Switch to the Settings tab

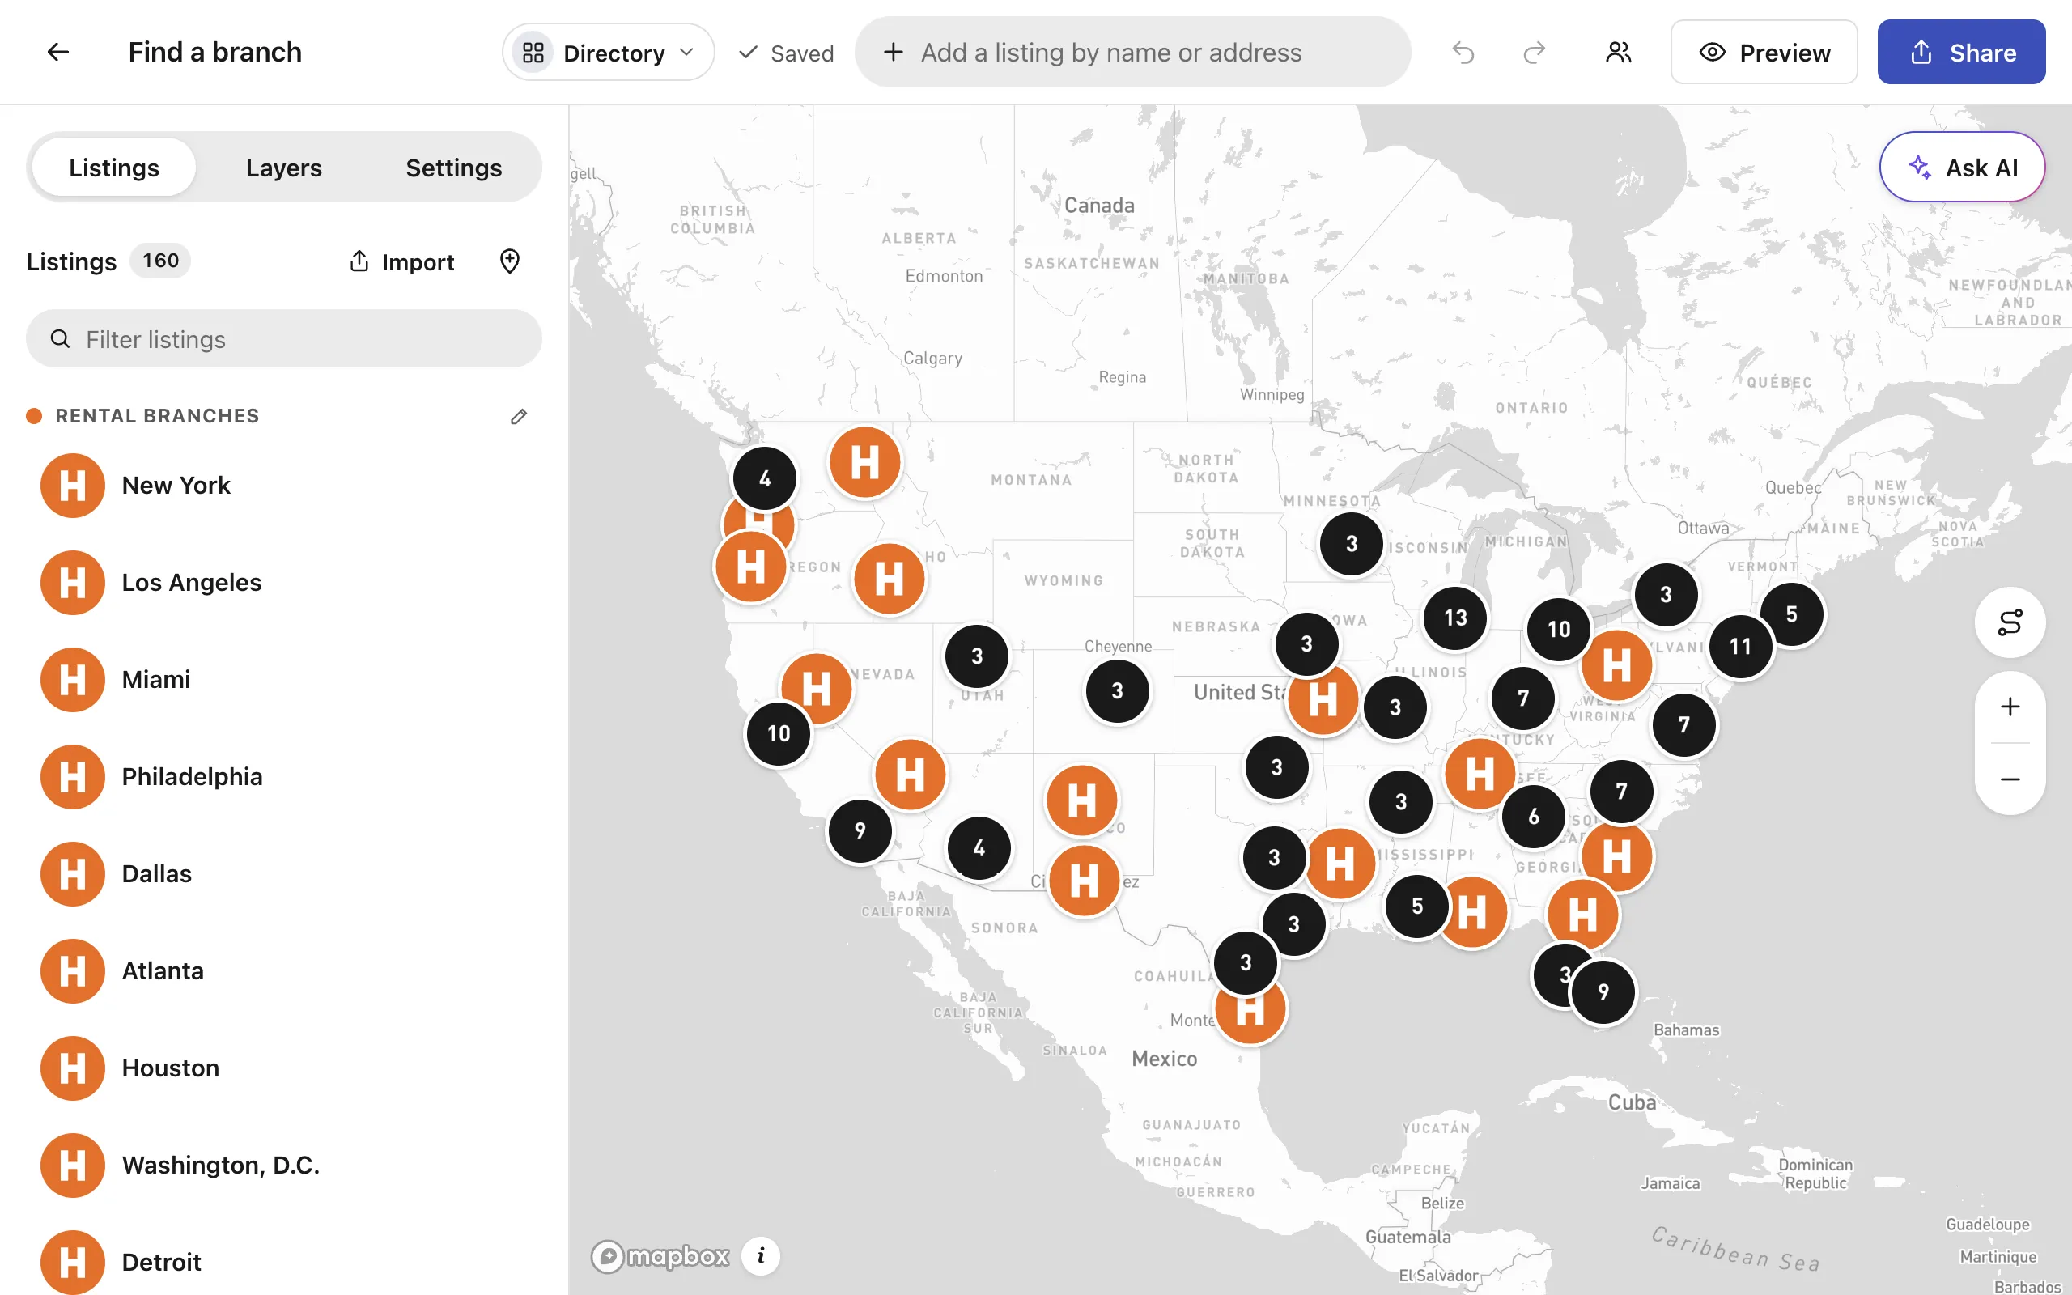click(454, 168)
